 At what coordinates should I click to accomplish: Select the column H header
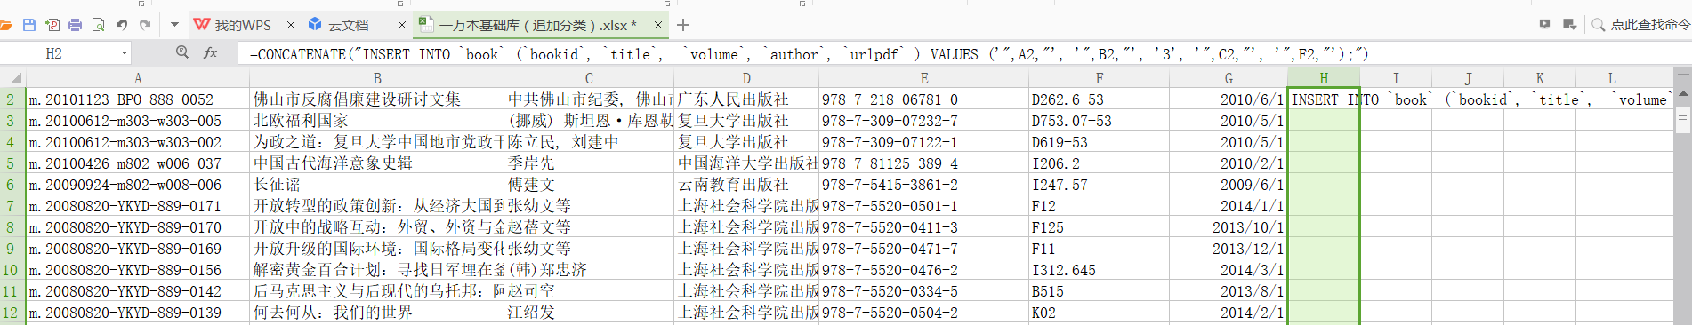point(1324,78)
